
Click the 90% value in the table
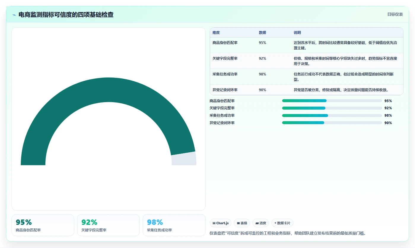point(263,90)
